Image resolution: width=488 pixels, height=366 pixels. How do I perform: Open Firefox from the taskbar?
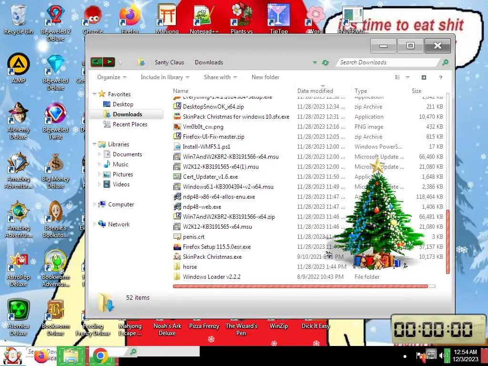click(x=41, y=356)
